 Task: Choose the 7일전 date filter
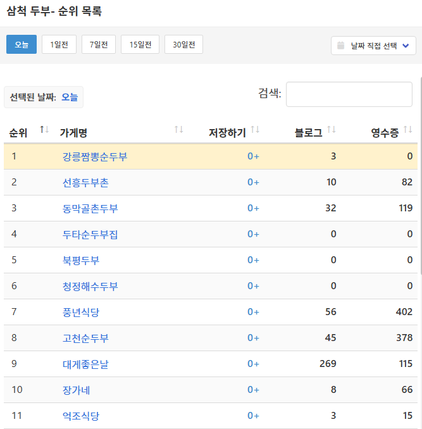pos(99,44)
